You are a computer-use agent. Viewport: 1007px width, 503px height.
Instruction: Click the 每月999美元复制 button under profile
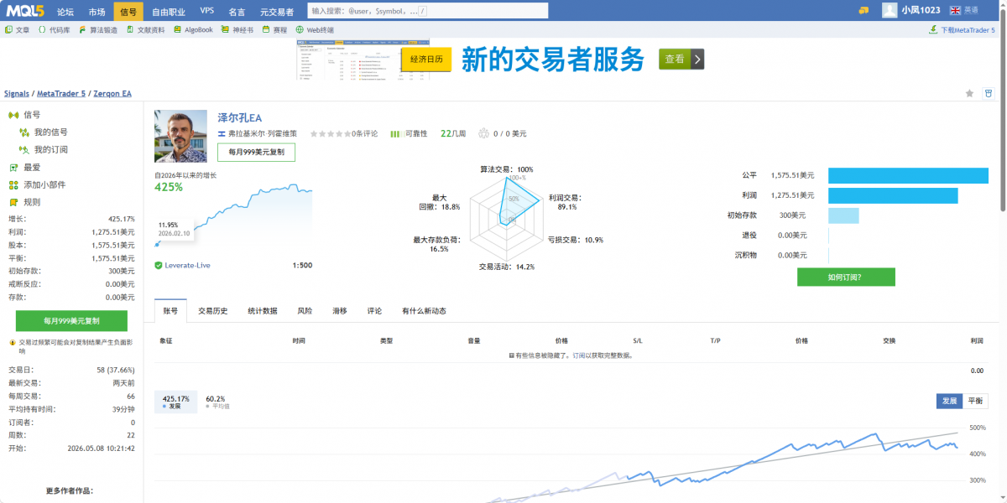(256, 153)
